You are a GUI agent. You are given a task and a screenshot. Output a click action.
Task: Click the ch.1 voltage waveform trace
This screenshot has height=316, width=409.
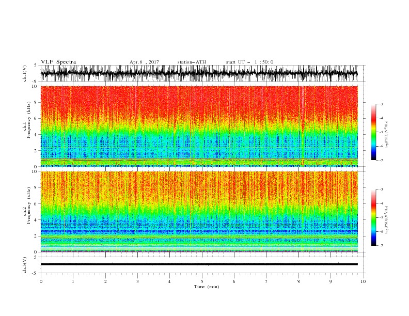pyautogui.click(x=199, y=73)
